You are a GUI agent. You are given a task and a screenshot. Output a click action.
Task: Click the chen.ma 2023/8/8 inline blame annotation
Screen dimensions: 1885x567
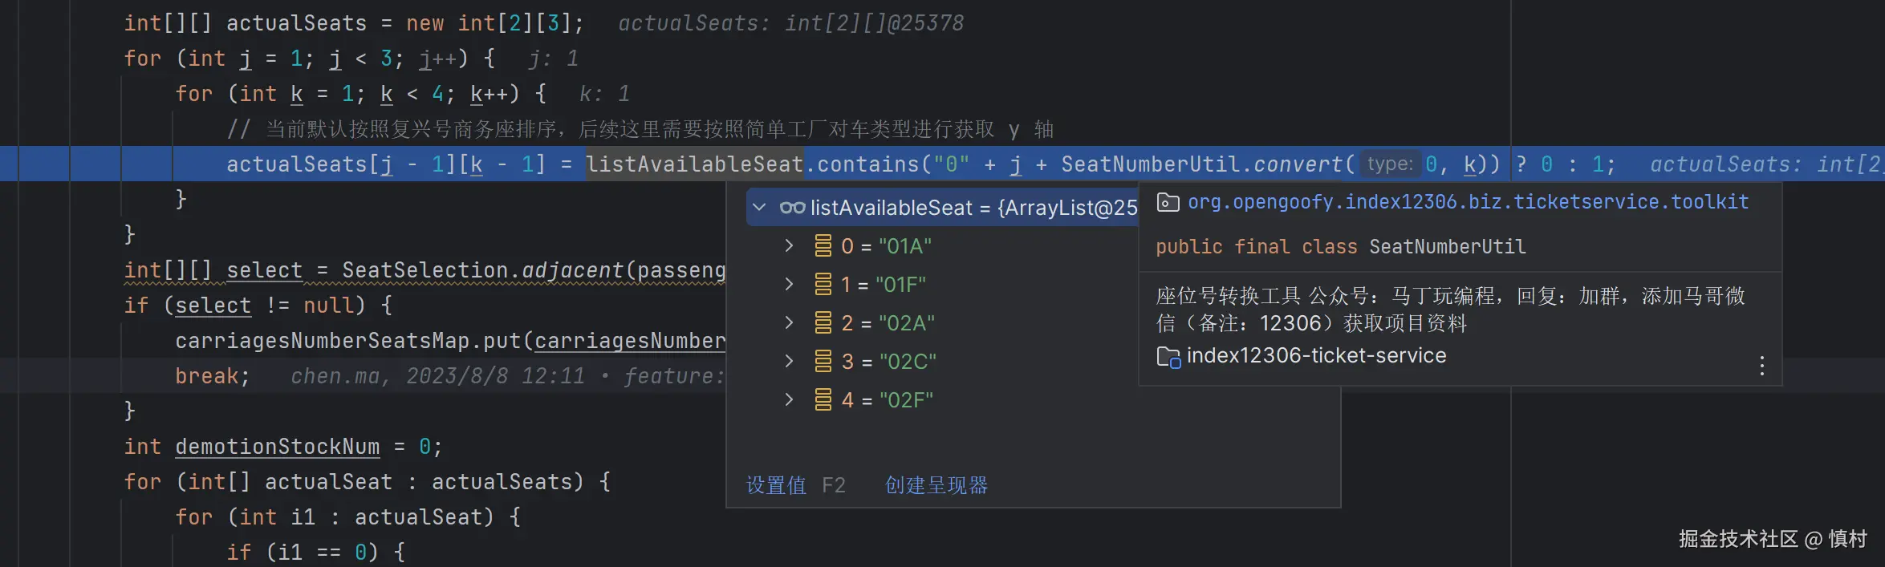[x=437, y=376]
